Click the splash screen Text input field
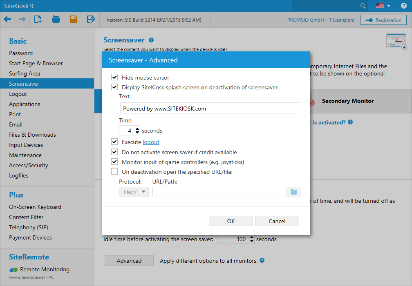Image resolution: width=412 pixels, height=286 pixels. (x=209, y=109)
